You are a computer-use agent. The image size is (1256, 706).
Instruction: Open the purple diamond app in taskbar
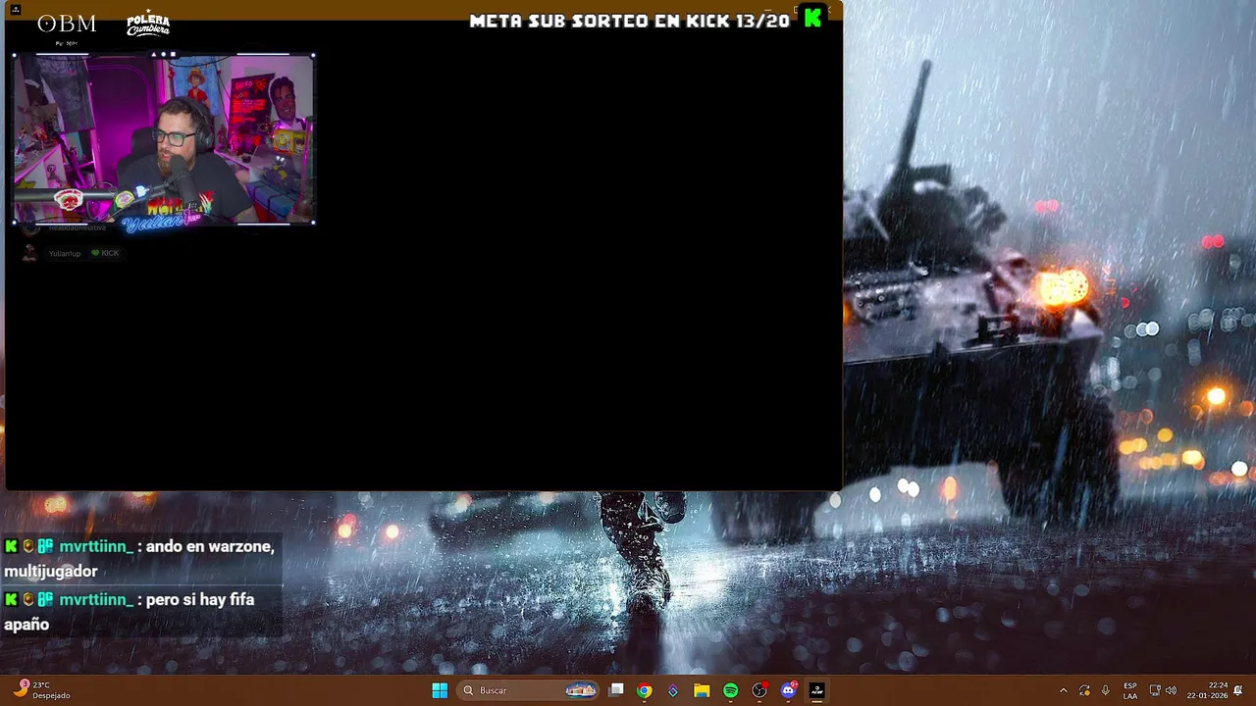click(x=672, y=690)
